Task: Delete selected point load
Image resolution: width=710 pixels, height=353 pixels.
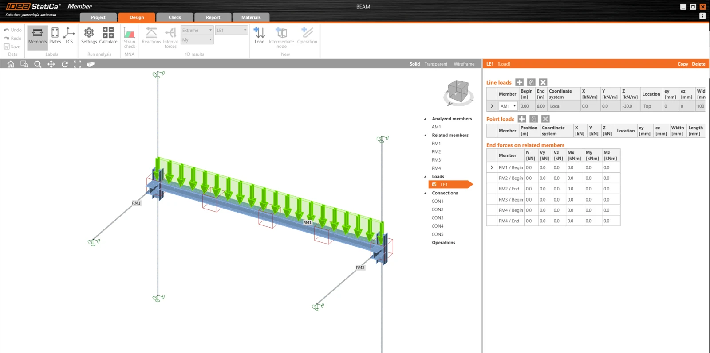Action: click(x=546, y=119)
